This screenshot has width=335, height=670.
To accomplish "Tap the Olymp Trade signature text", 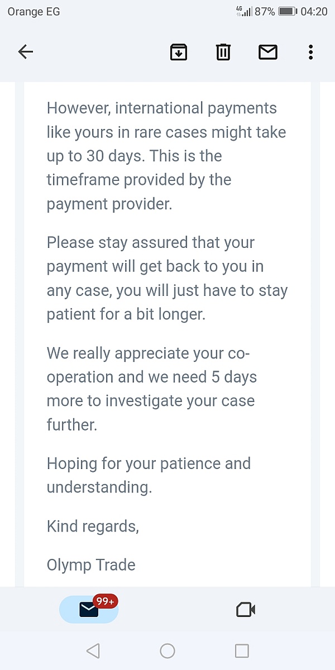I will [x=91, y=564].
